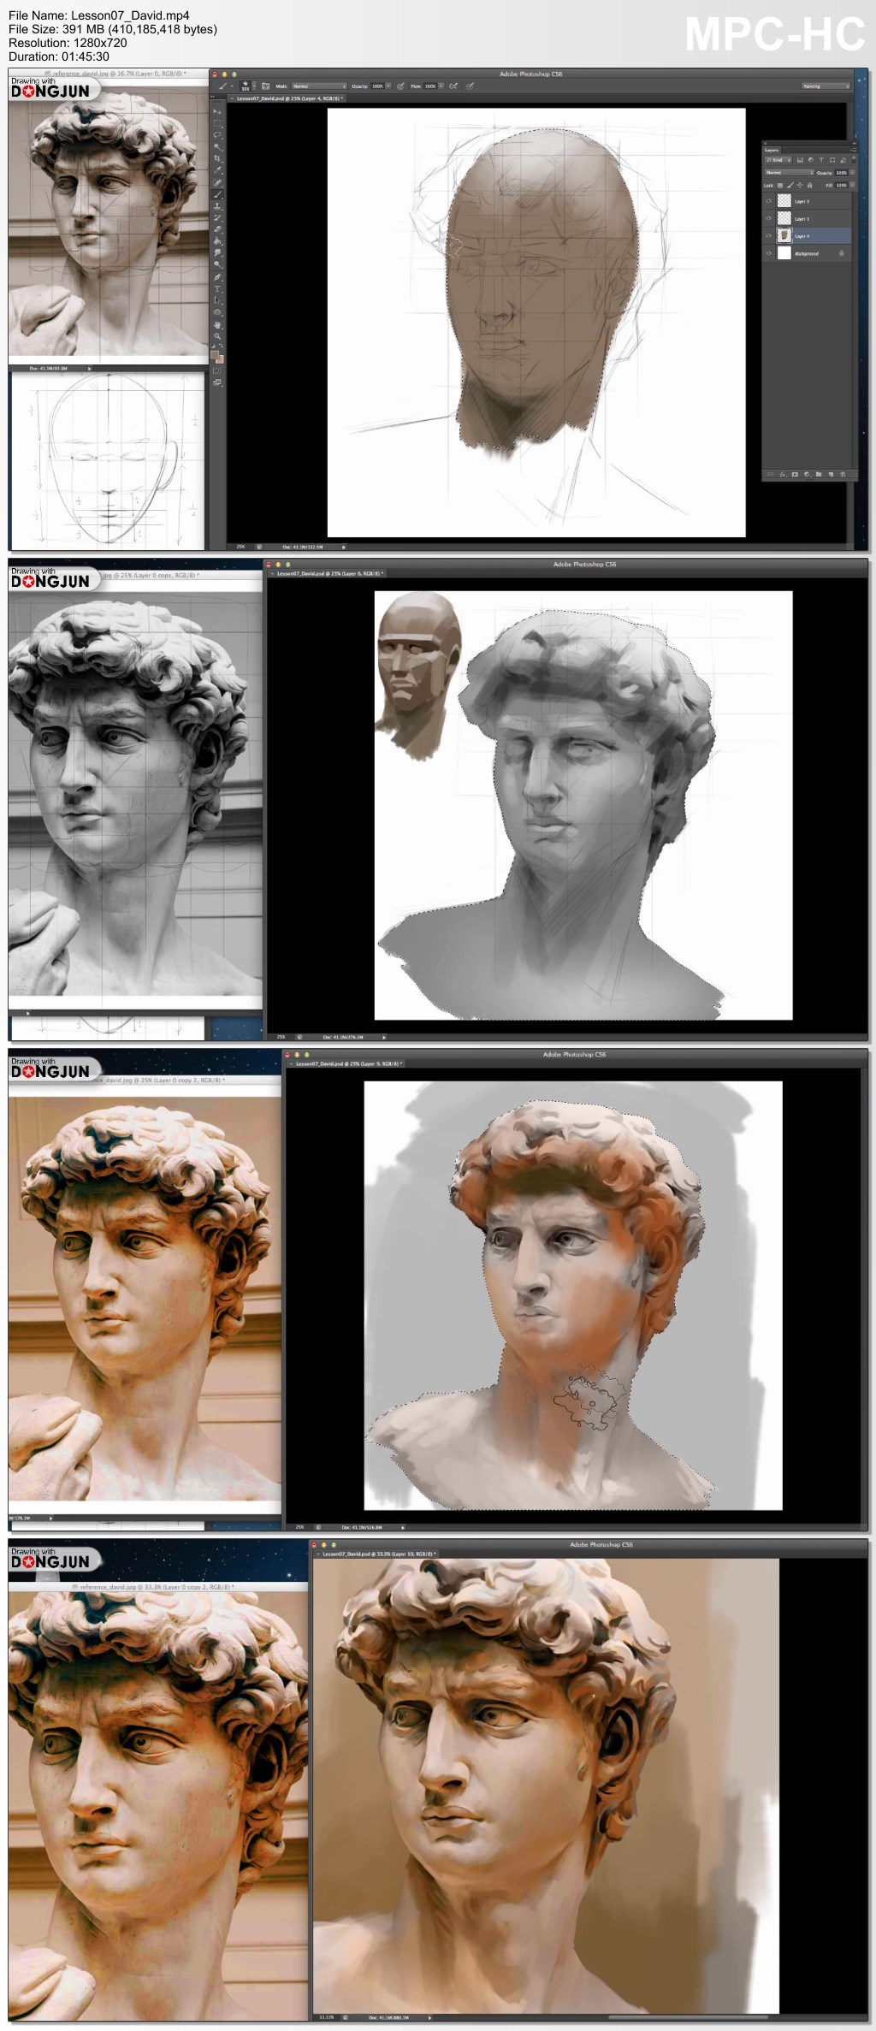This screenshot has height=2031, width=876.
Task: Select the Eyedropper tool
Action: pos(217,170)
